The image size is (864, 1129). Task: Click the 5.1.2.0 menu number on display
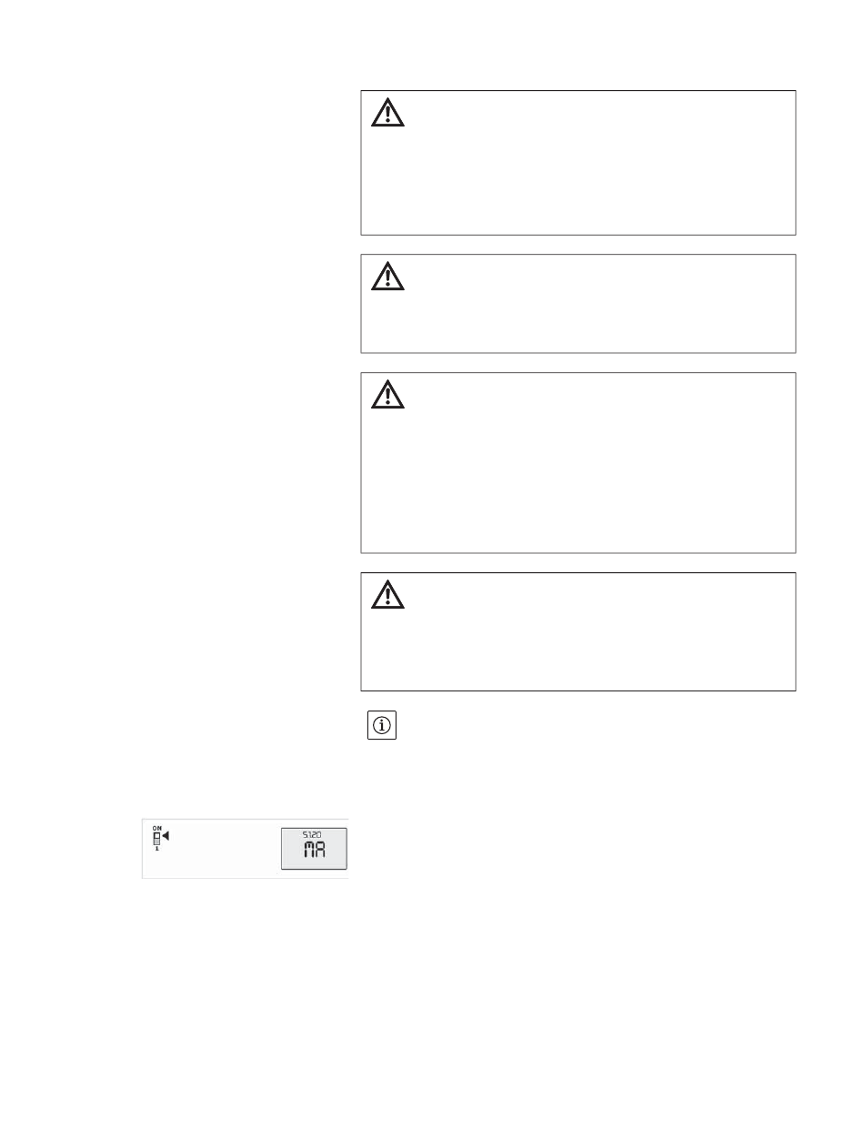tap(312, 835)
